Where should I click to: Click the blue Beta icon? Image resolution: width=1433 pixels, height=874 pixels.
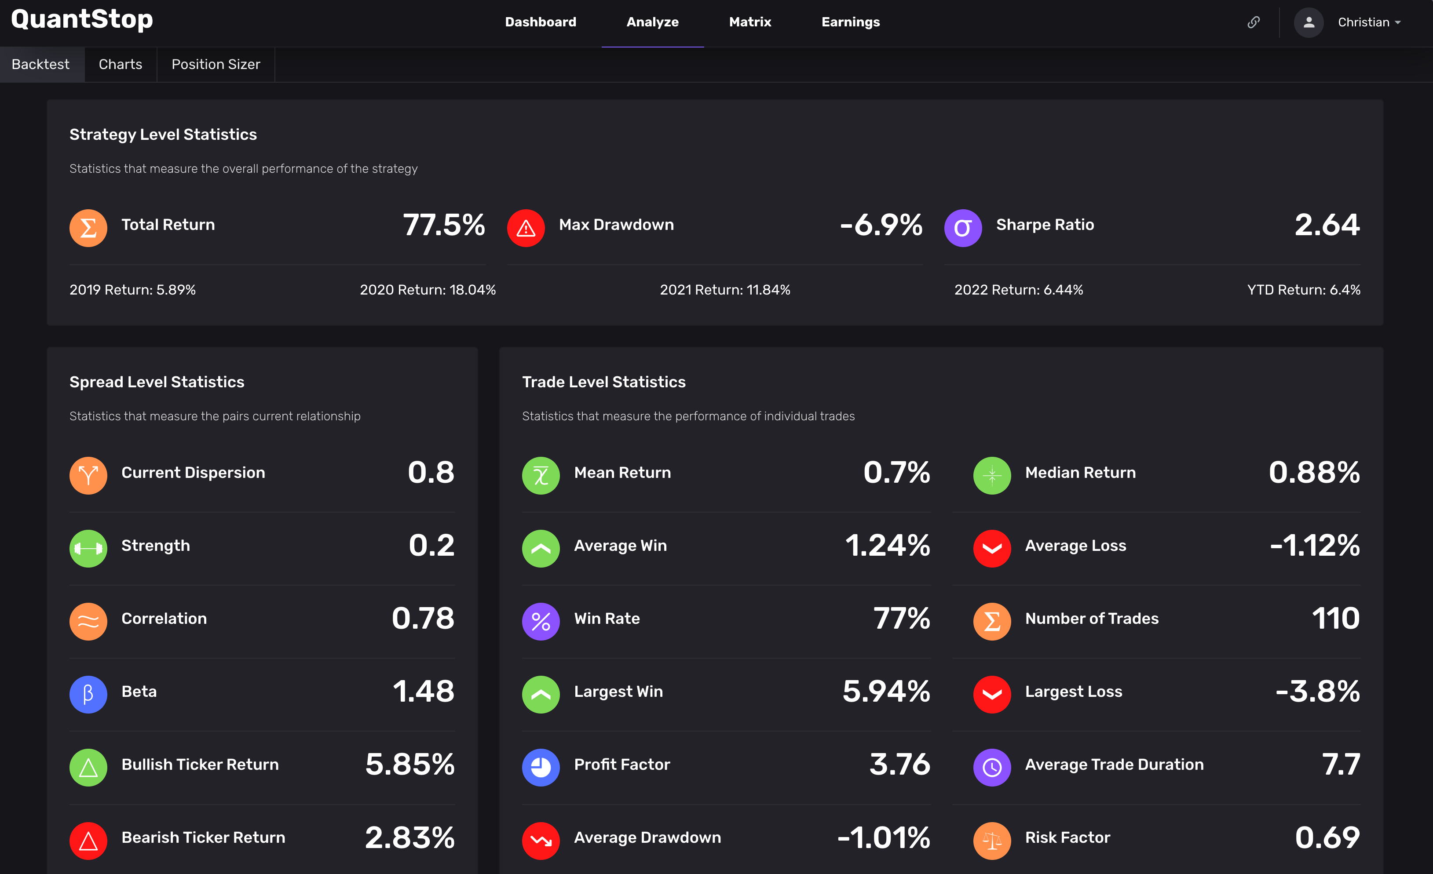pos(88,694)
